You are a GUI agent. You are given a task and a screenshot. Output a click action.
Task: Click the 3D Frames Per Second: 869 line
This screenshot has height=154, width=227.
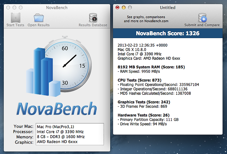click(142, 106)
